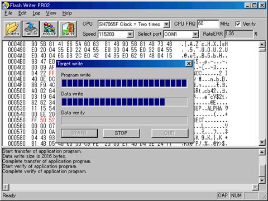Viewport: 268px width, 201px height.
Task: Click log line 'Data write size is 2816 bytes'
Action: coord(34,156)
